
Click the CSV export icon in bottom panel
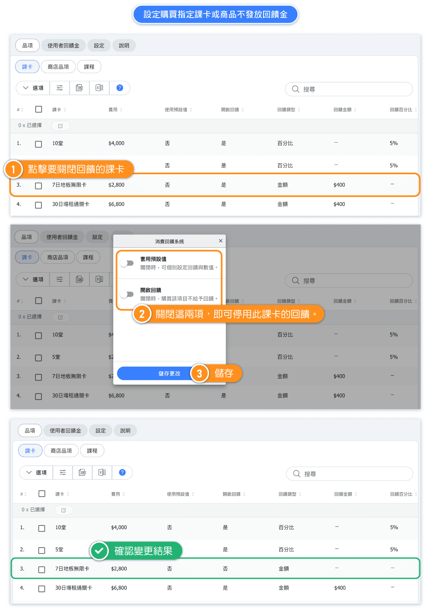click(x=82, y=472)
